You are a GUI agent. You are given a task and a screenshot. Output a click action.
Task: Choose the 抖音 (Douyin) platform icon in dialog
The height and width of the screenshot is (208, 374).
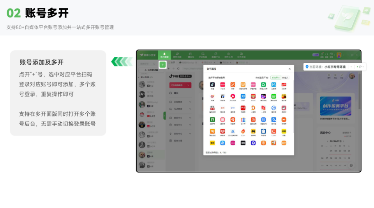pos(212,85)
